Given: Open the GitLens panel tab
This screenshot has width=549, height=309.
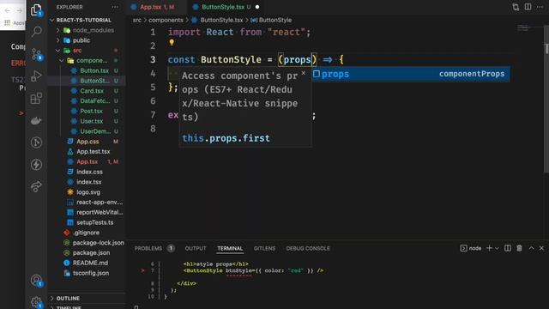Looking at the screenshot, I should pos(264,248).
